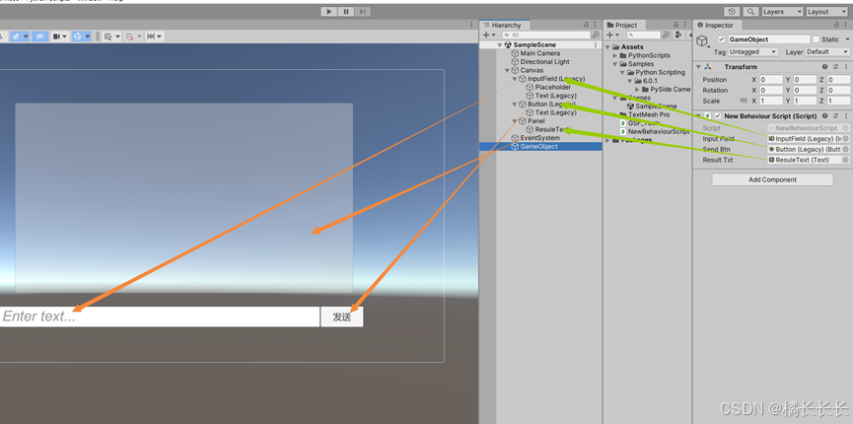Select Directional Light in Hierarchy
The image size is (853, 424).
[x=544, y=62]
